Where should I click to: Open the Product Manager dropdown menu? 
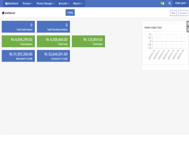point(45,3)
